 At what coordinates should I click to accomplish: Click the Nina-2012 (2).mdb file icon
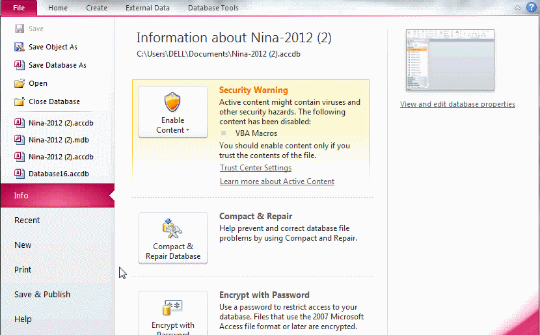pos(20,140)
